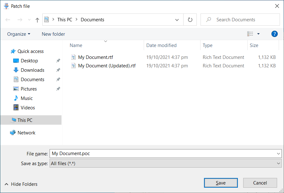
Task: Click the pin icon next to Downloads
Action: 58,70
